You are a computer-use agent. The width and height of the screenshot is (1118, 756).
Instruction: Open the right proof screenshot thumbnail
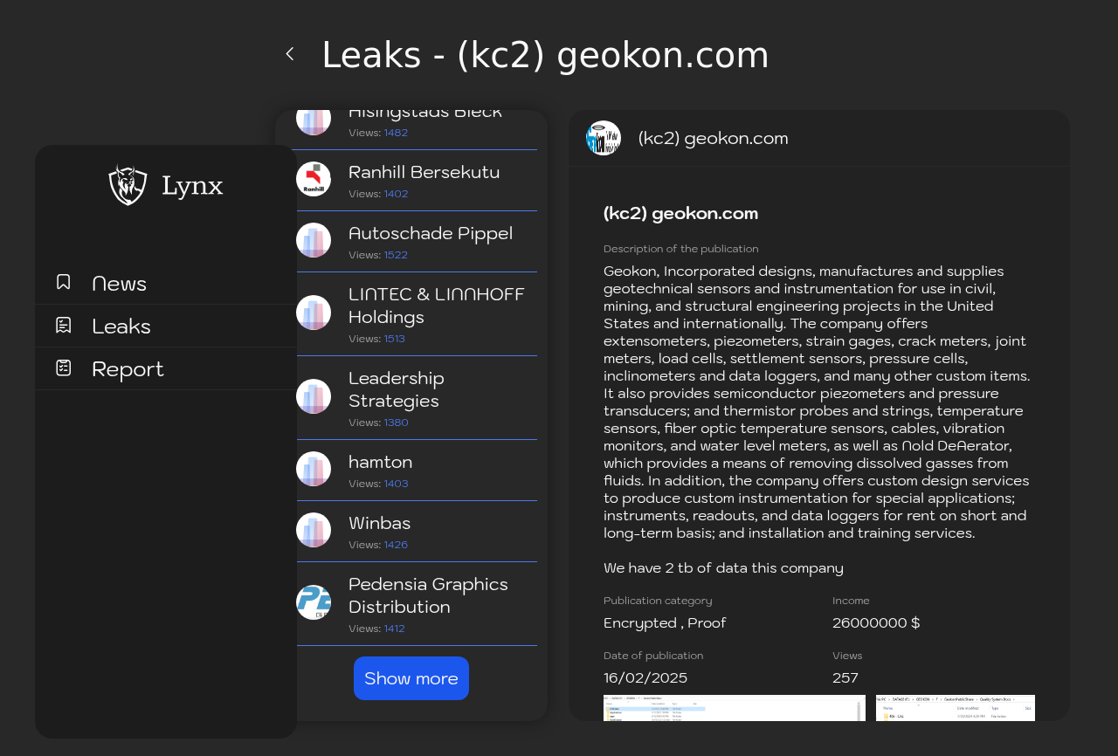coord(956,708)
